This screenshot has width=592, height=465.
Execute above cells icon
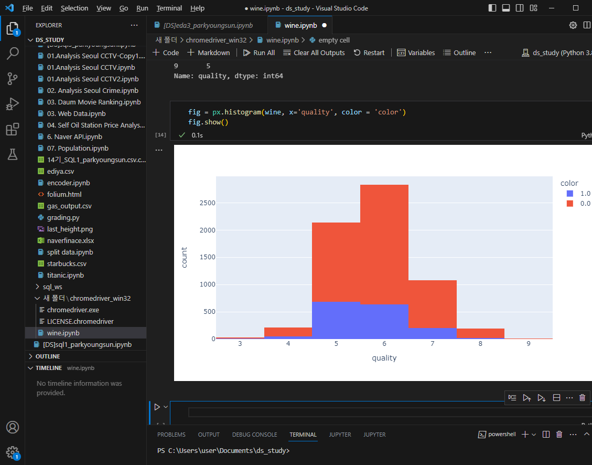[x=526, y=397]
